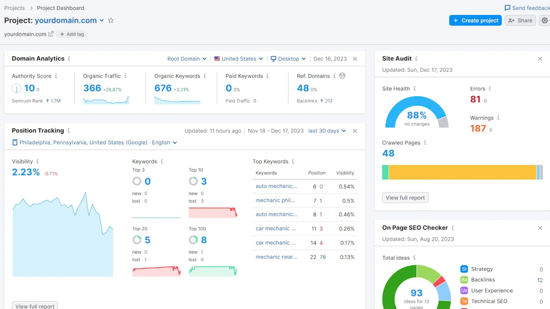
Task: Star the yourdomain.com project as favorite
Action: (111, 20)
